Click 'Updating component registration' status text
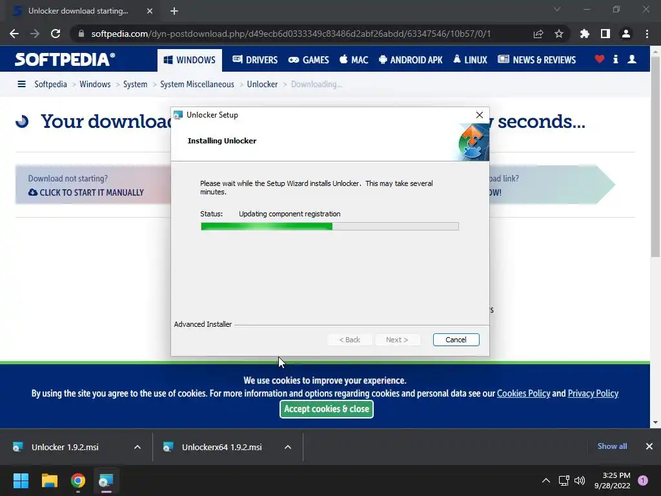Image resolution: width=661 pixels, height=496 pixels. point(290,214)
